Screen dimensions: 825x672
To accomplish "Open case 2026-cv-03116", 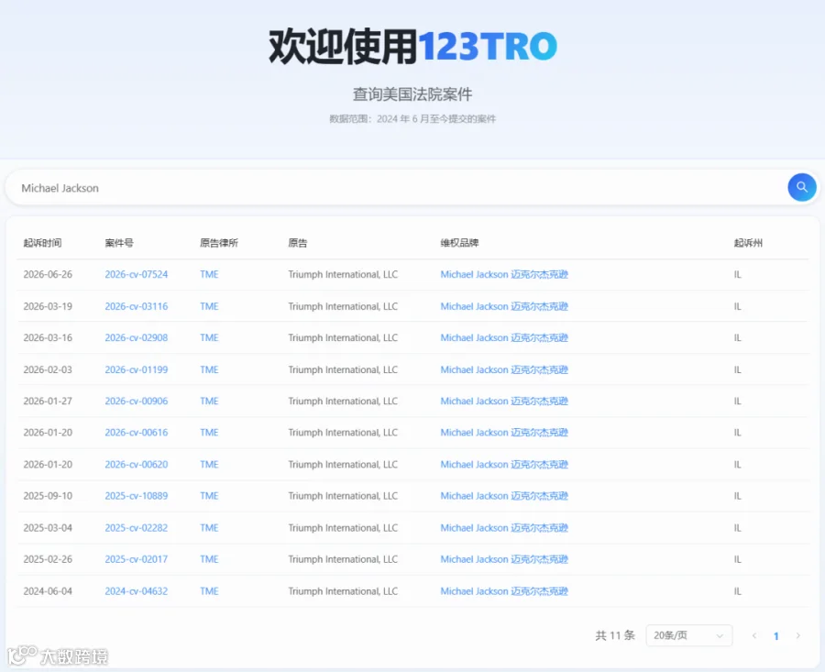I will (x=137, y=306).
